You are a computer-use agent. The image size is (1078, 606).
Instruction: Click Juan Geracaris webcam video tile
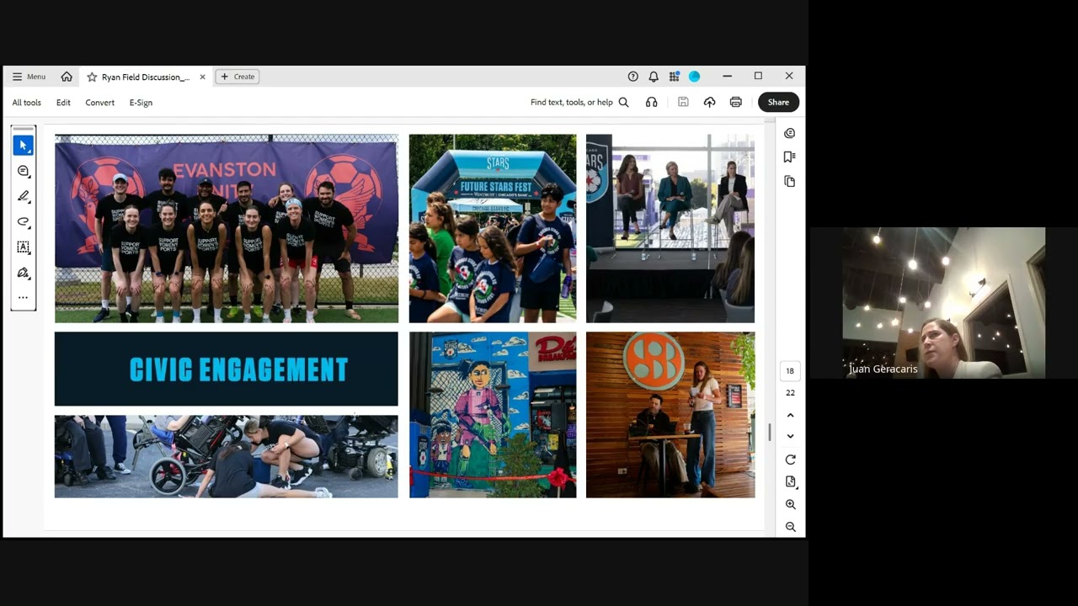pos(944,303)
